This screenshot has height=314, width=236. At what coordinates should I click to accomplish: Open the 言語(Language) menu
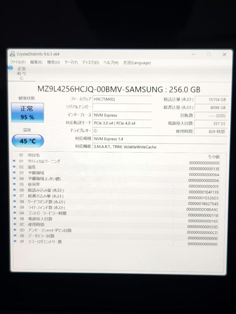coord(137,63)
